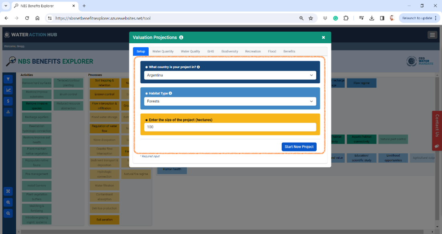Switch to the Water Quantity tab
The width and height of the screenshot is (442, 234).
click(163, 51)
